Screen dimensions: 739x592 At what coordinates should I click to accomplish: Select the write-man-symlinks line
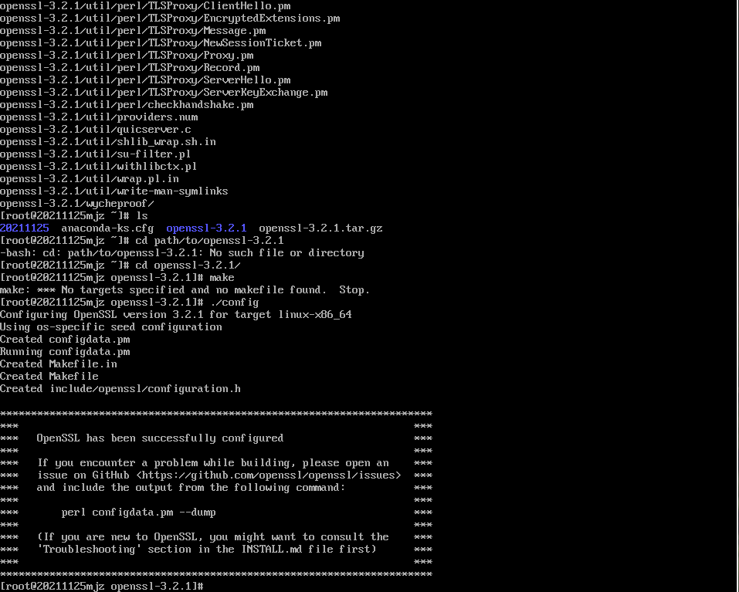tap(114, 191)
